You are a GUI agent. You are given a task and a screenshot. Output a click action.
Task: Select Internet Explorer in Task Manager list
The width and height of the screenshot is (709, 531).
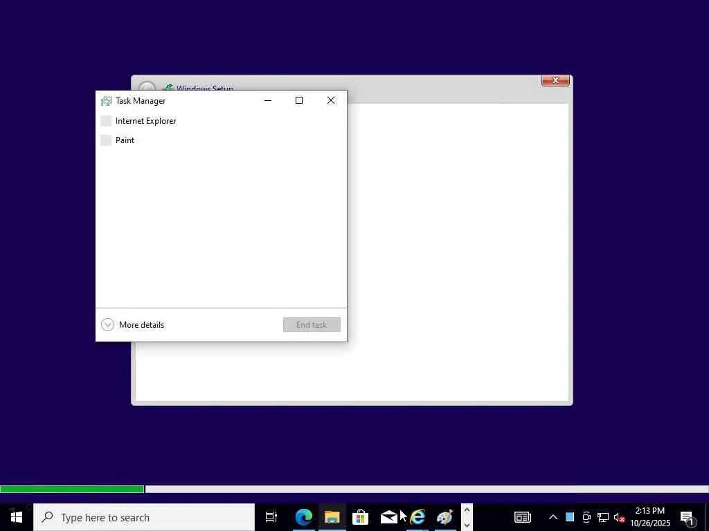[221, 120]
